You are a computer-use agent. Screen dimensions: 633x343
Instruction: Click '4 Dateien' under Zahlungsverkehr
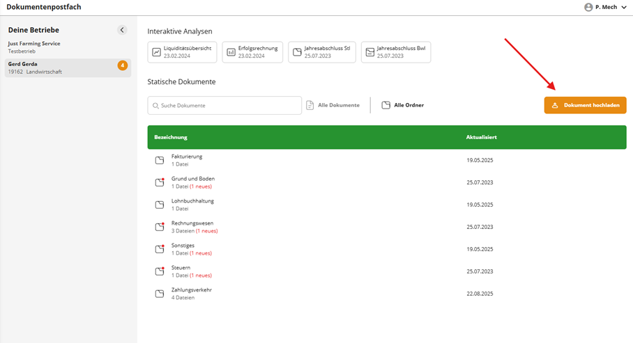183,298
